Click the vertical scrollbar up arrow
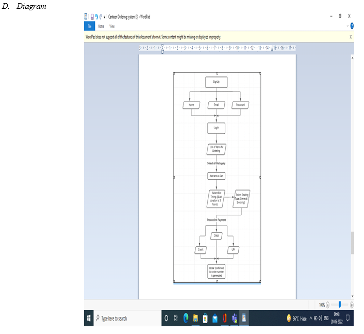 click(352, 58)
